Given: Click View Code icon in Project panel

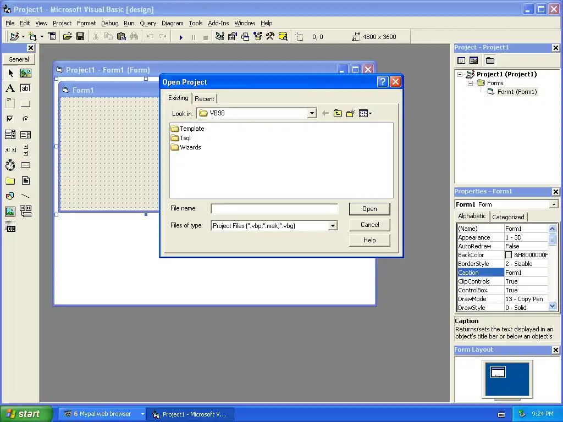Looking at the screenshot, I should pyautogui.click(x=461, y=60).
